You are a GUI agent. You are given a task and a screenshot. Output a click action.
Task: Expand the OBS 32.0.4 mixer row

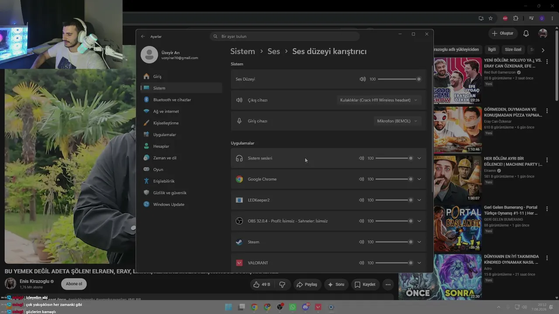click(419, 221)
